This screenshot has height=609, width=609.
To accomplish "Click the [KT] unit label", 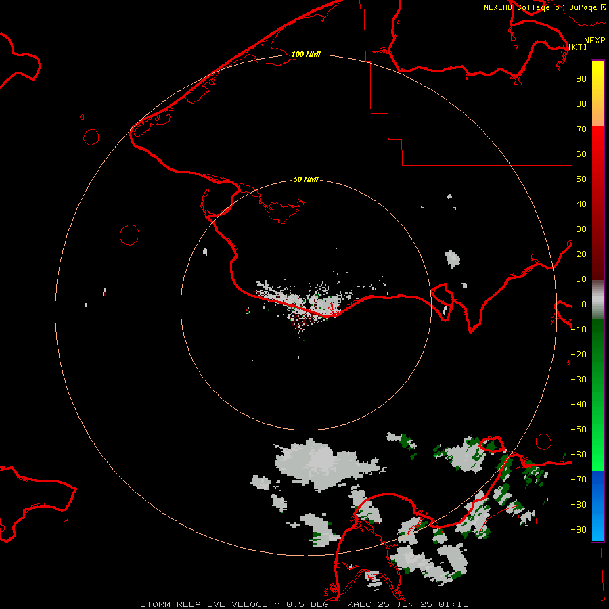I will pos(578,47).
